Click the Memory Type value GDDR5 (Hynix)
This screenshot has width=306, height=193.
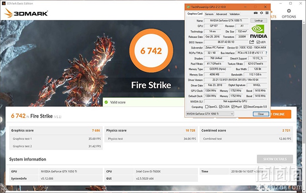coord(217,69)
